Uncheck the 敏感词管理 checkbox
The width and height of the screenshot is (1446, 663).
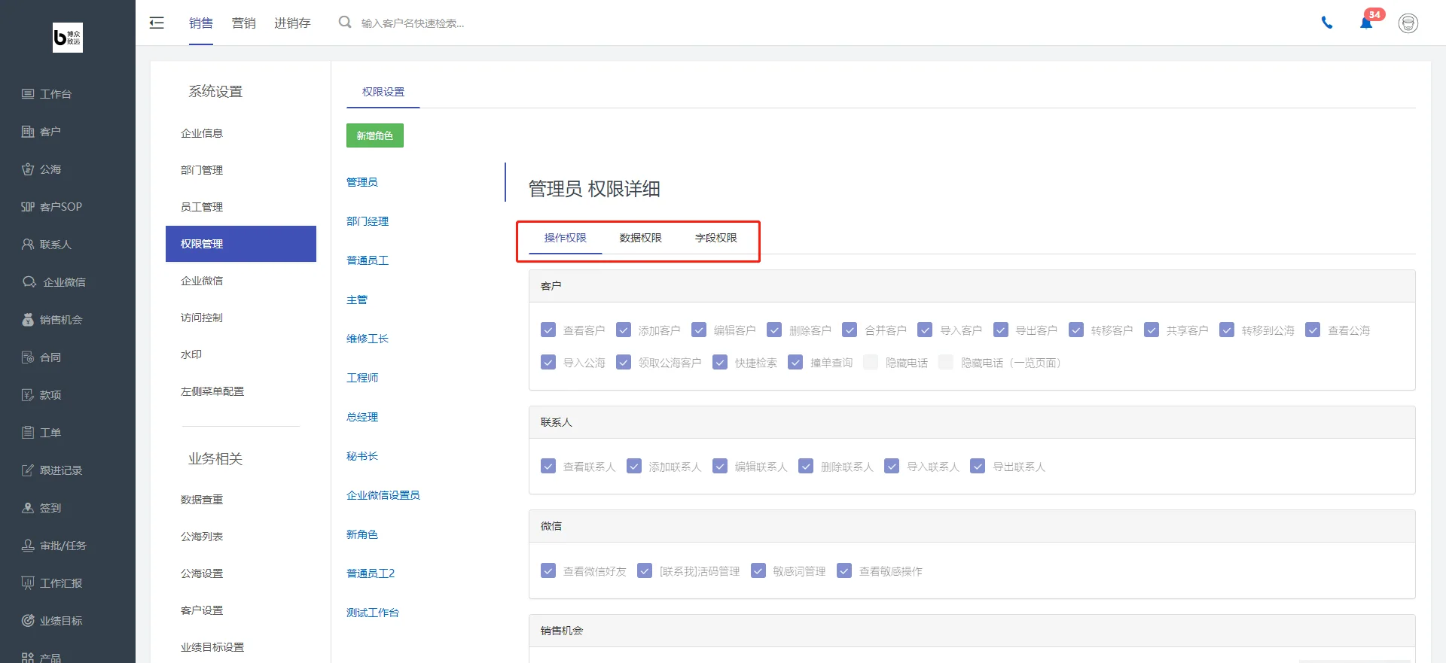tap(758, 570)
